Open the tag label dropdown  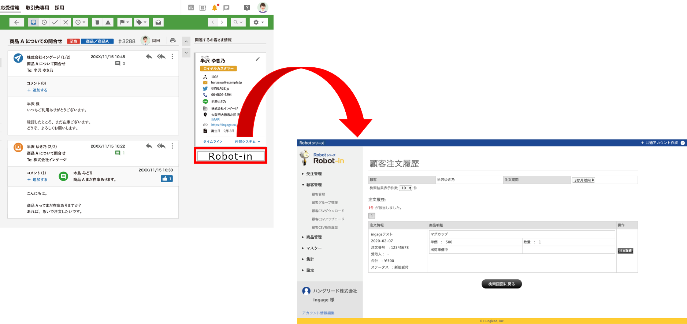tap(141, 22)
